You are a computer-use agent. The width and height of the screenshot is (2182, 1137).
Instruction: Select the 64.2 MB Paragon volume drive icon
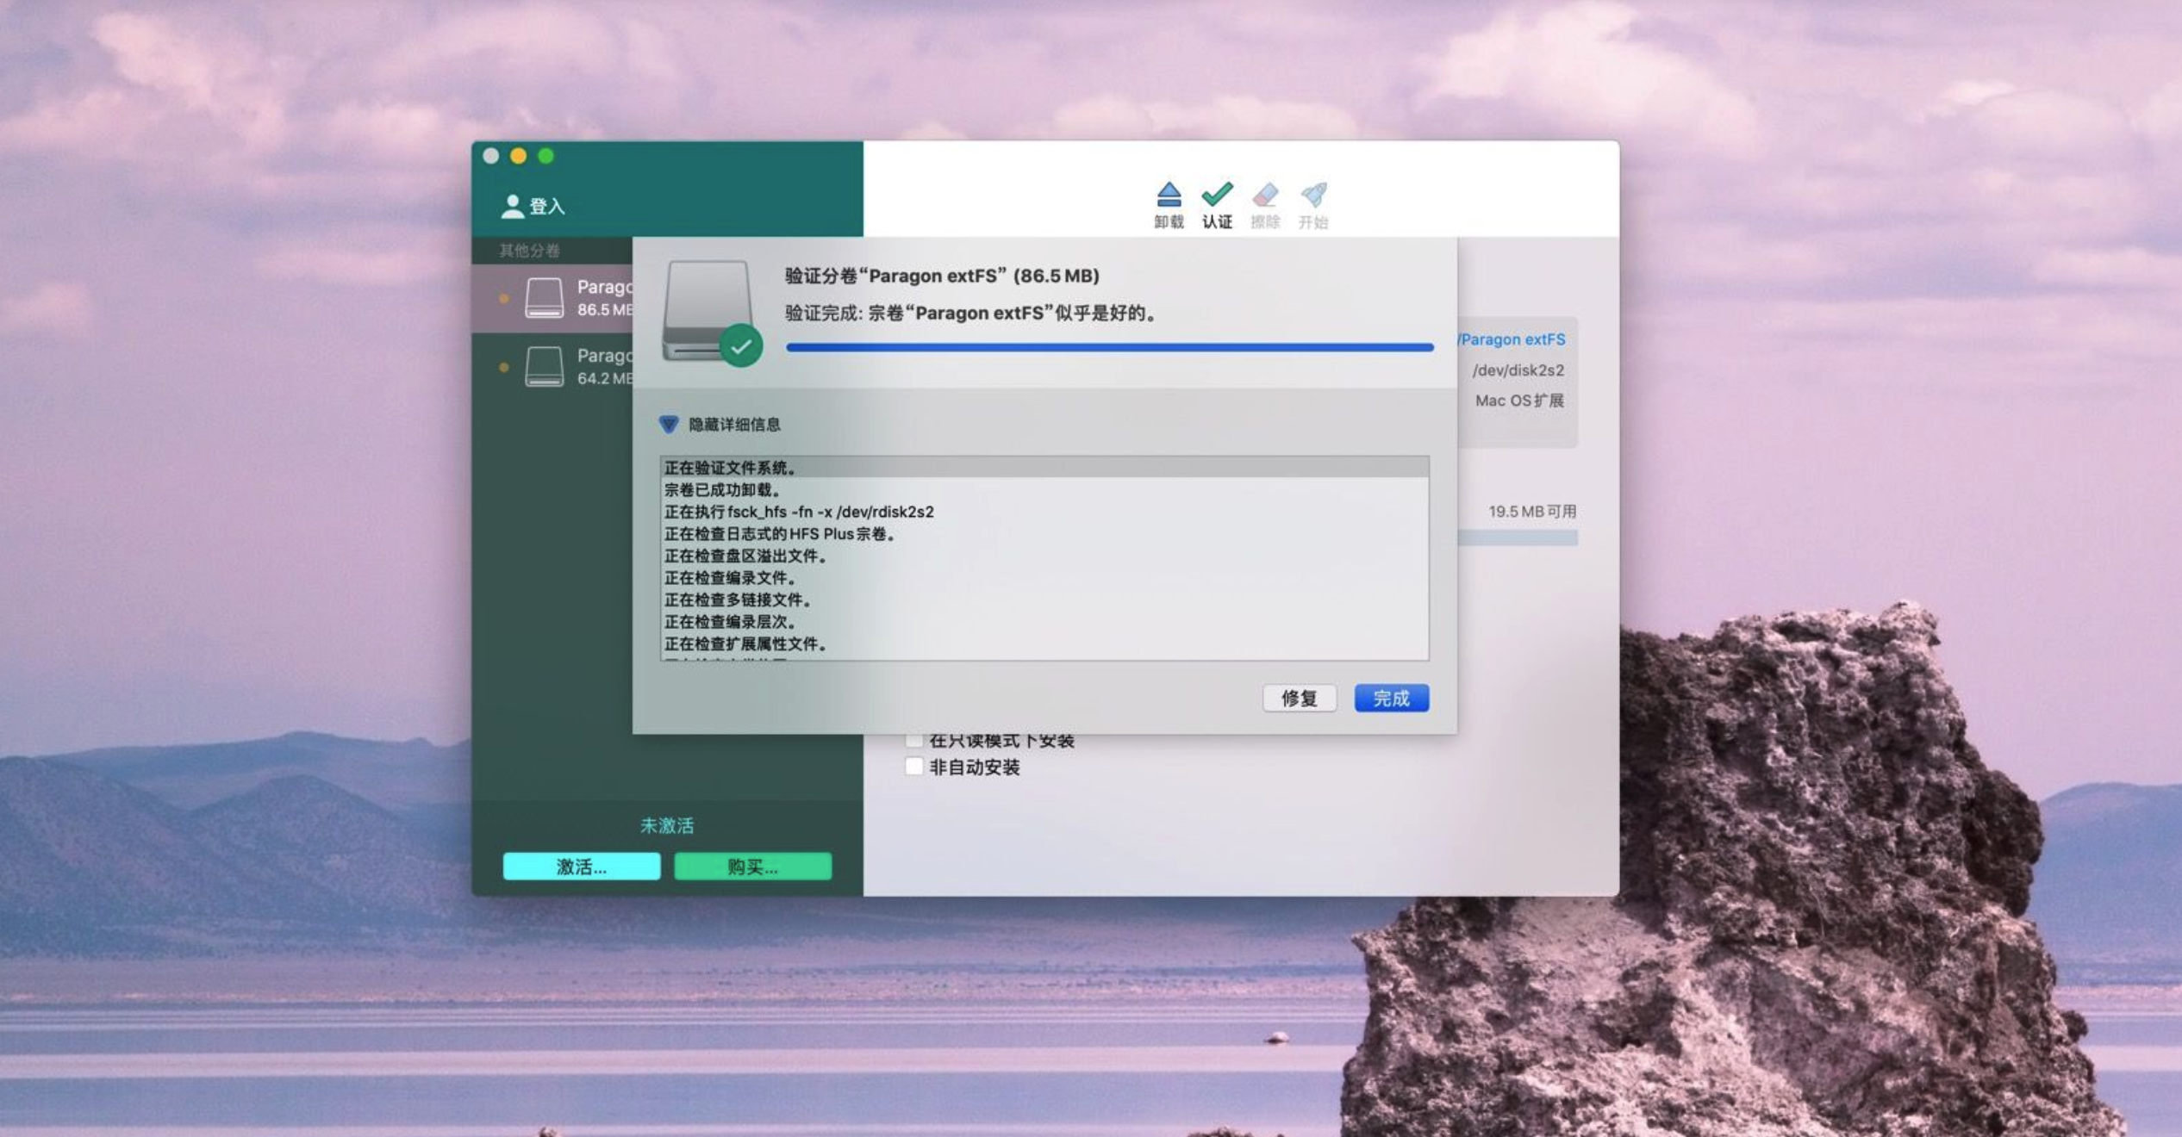click(545, 366)
